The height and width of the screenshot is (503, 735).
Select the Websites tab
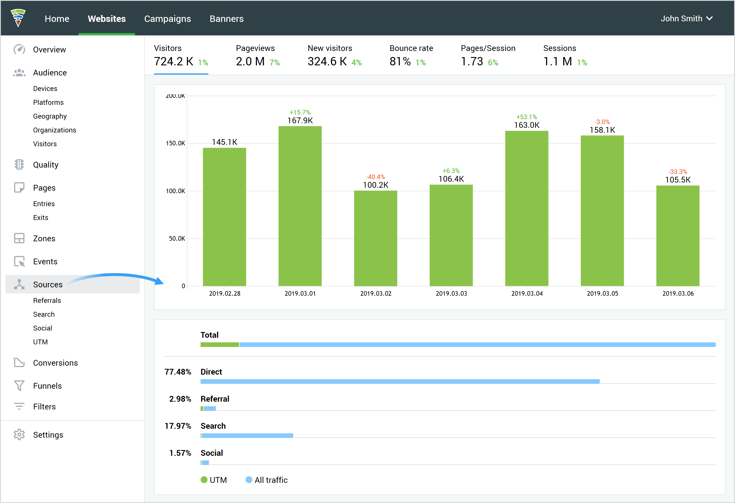coord(106,18)
